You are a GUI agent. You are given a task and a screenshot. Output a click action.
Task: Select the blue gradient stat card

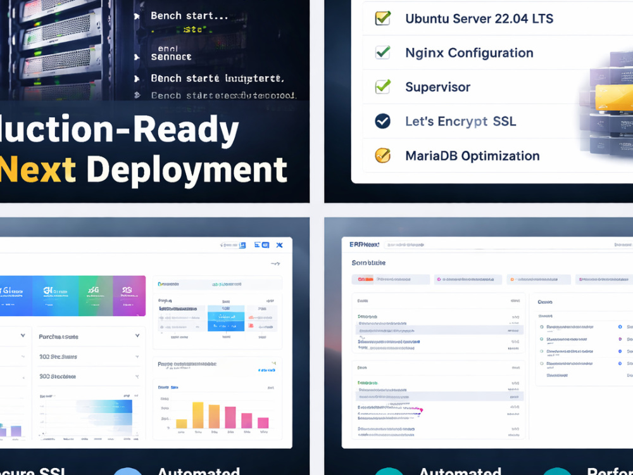[15, 296]
